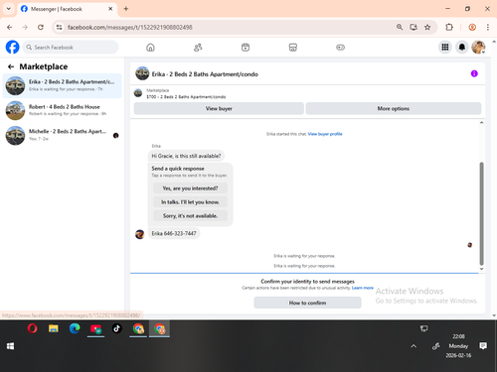This screenshot has height=372, width=497.
Task: Send quick response 'Sorry, it's not available.'
Action: pos(190,216)
